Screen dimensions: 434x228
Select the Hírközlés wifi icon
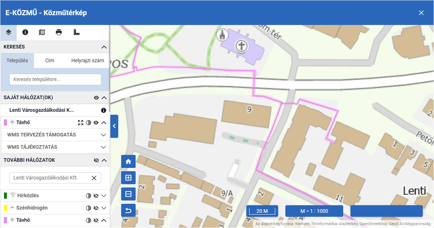[13, 195]
